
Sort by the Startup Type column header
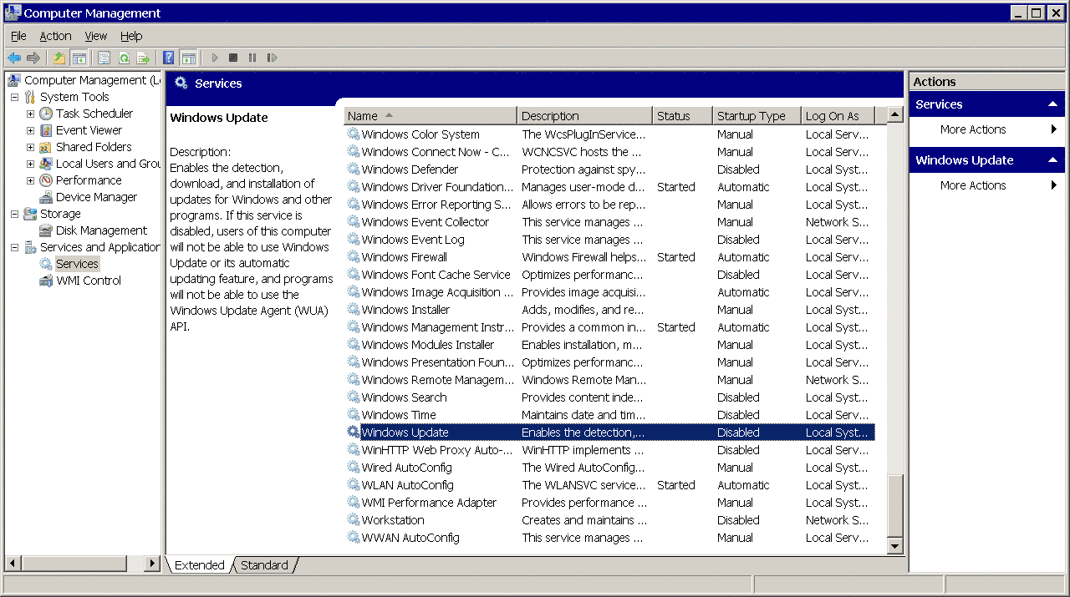pos(757,116)
